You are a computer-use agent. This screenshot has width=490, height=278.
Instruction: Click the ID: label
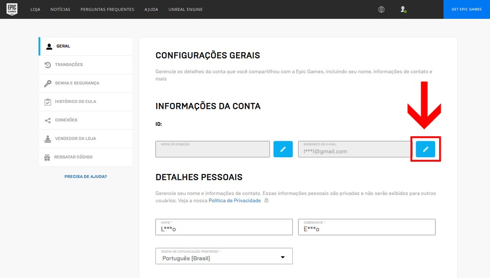point(159,124)
